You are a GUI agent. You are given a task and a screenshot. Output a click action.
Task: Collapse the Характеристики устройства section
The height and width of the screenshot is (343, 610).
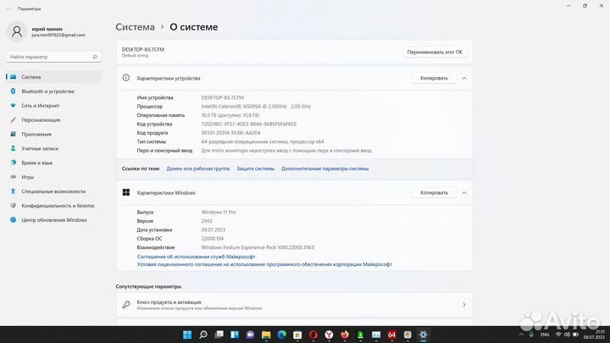point(463,78)
